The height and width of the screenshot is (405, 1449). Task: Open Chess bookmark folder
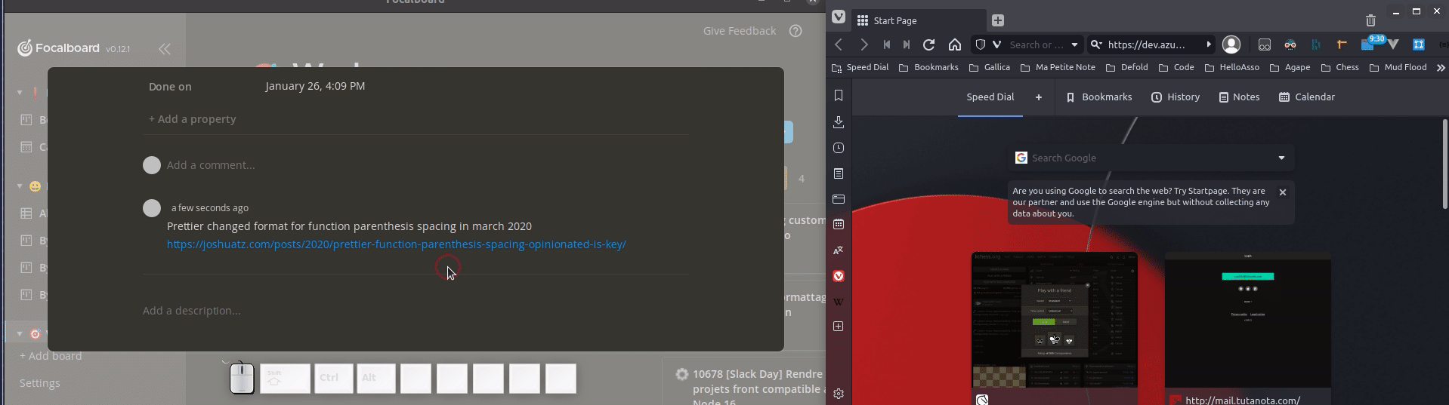pyautogui.click(x=1339, y=67)
